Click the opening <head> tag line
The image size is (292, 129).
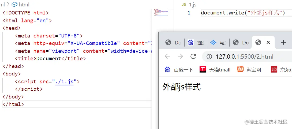point(12,28)
